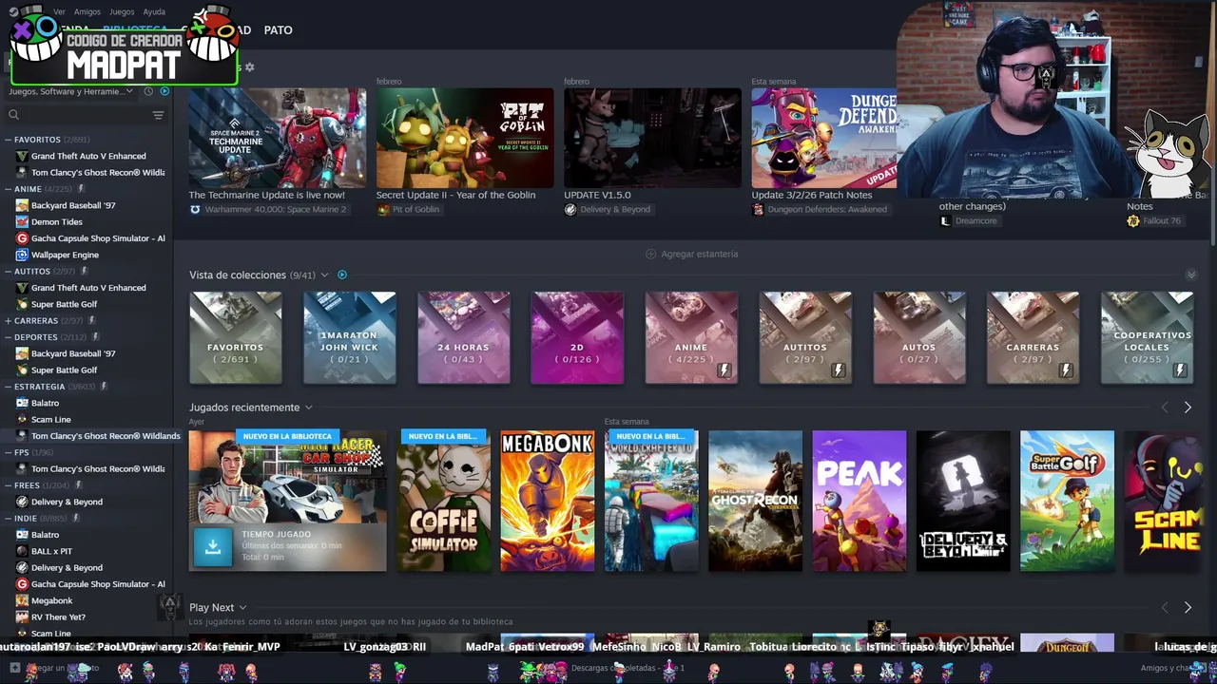Click Gacha Capsule Shop Simulator icon under ANIME

click(22, 238)
